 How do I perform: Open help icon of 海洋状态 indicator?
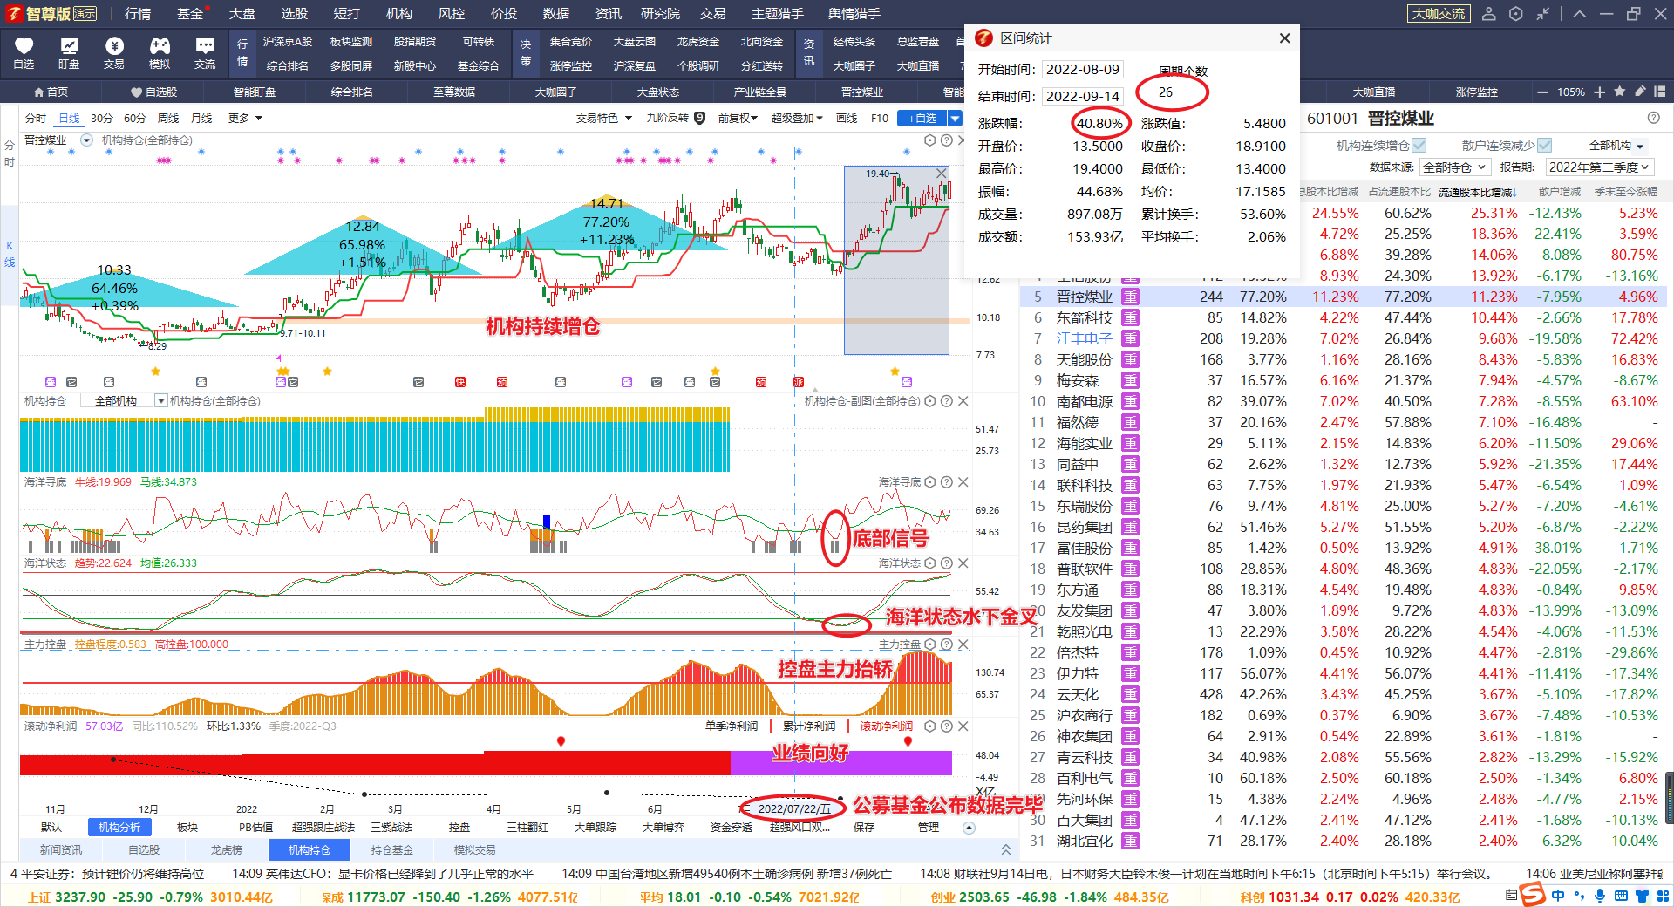(947, 563)
